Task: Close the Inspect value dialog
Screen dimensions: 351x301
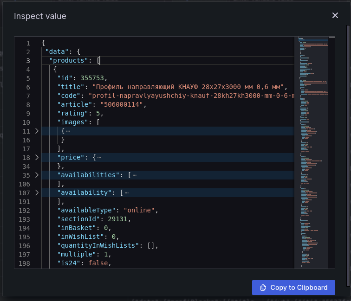Action: click(x=335, y=15)
